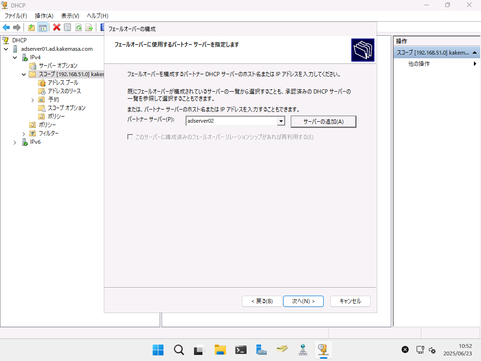Select the スコープ オプション tree item
The height and width of the screenshot is (361, 481).
(67, 108)
